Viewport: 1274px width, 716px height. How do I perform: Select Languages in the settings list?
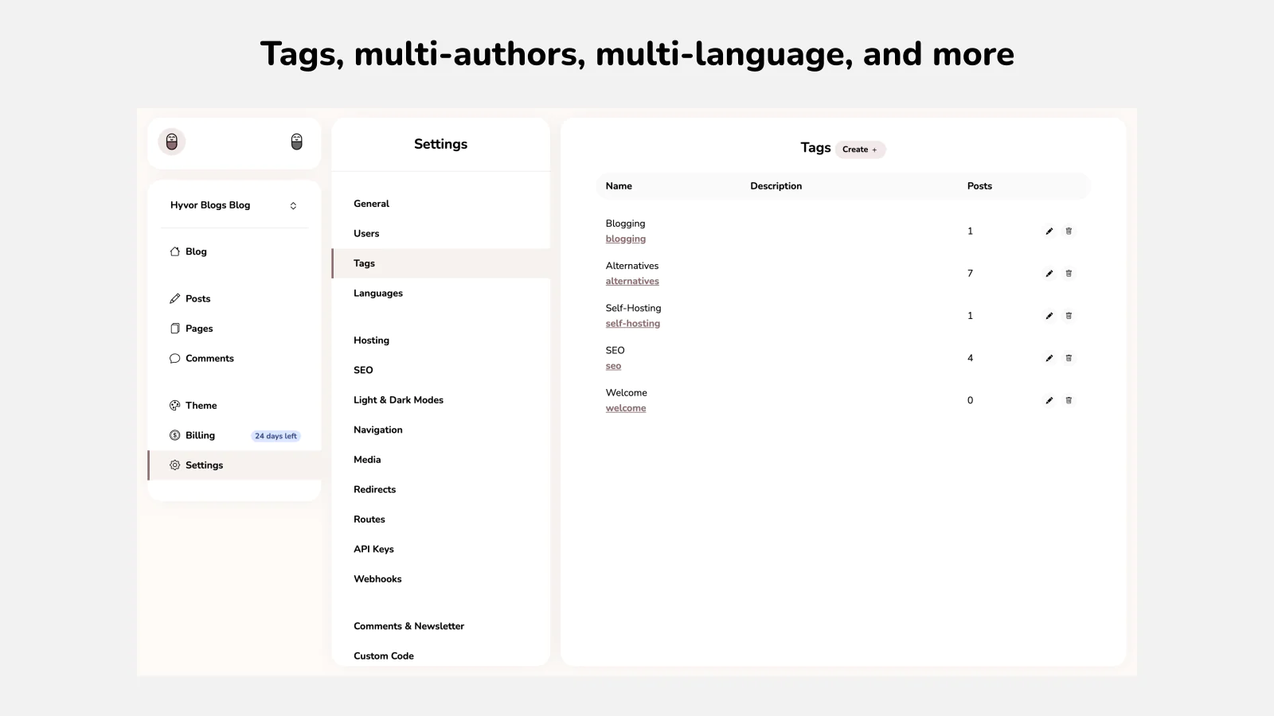click(x=378, y=294)
